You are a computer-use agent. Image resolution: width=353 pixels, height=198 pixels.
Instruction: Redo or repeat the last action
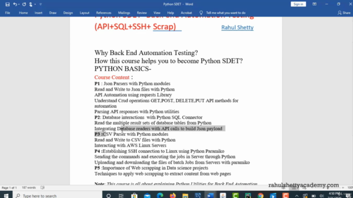coord(24,4)
